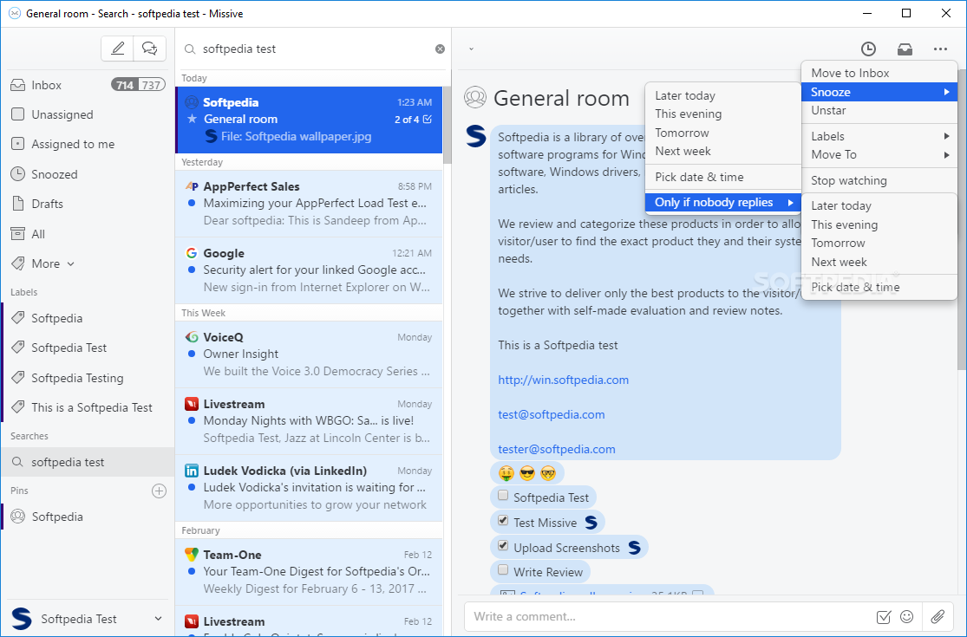
Task: Uncheck the Upload Screenshots task checkbox
Action: pyautogui.click(x=503, y=546)
